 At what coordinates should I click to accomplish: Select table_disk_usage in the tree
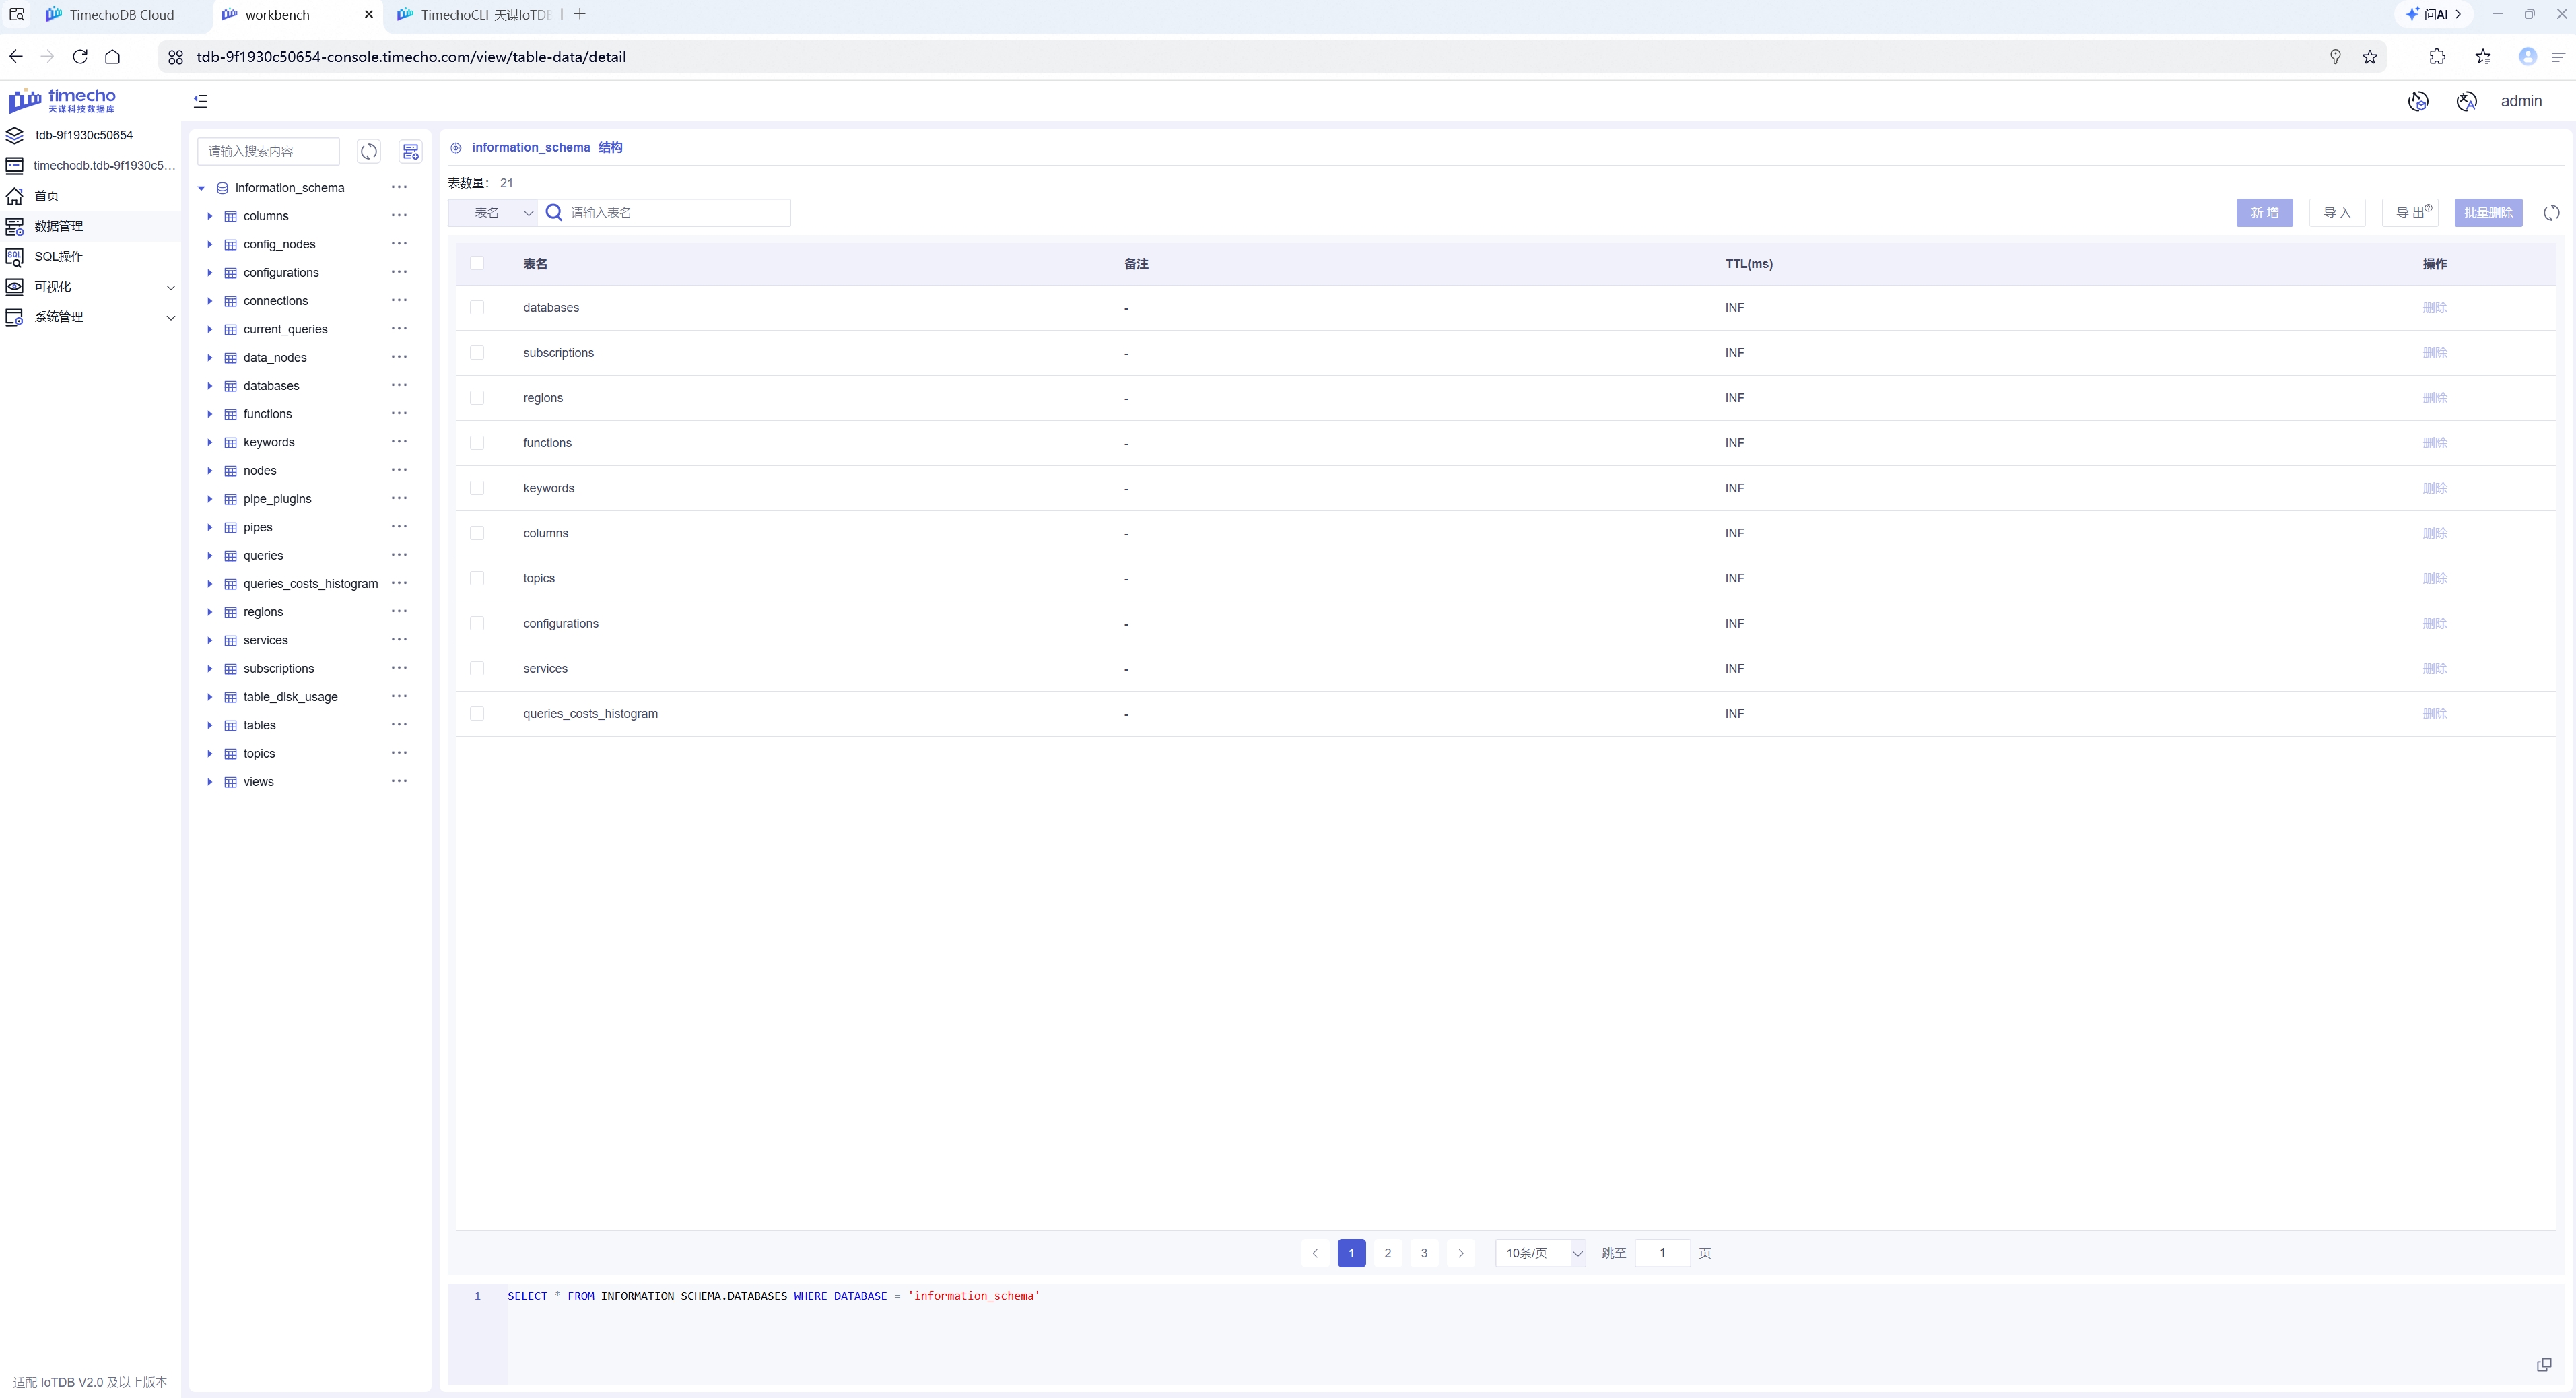[x=290, y=697]
